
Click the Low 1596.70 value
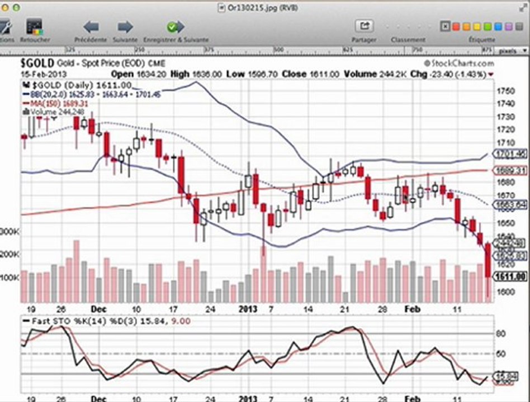point(252,74)
